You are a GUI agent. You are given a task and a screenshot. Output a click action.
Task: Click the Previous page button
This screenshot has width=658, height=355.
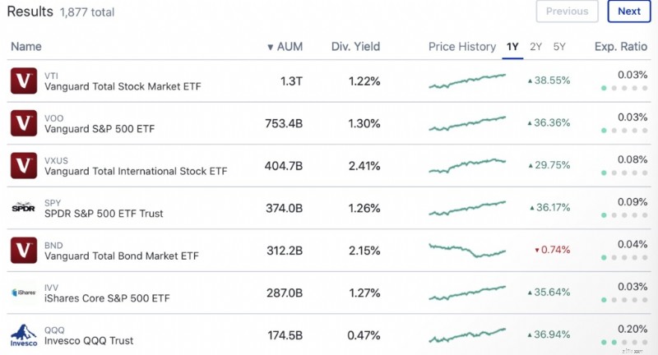(567, 12)
